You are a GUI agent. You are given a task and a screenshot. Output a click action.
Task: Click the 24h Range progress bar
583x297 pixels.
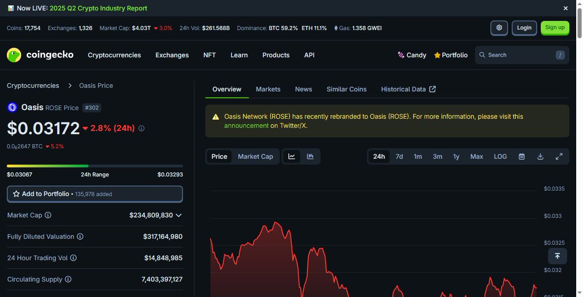coord(95,166)
